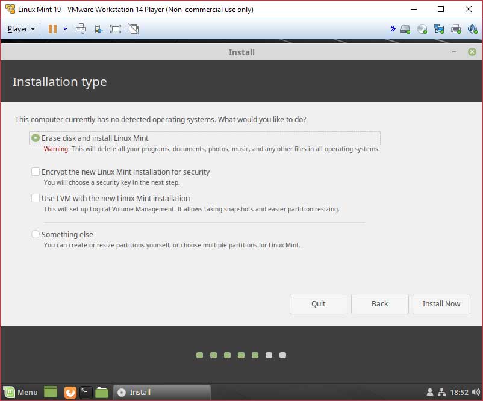Click the printer device icon
483x401 pixels.
(456, 30)
